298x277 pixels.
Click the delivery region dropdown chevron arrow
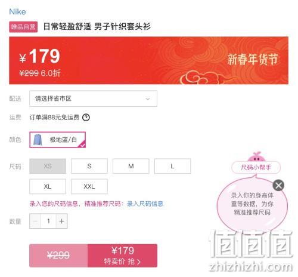point(148,99)
